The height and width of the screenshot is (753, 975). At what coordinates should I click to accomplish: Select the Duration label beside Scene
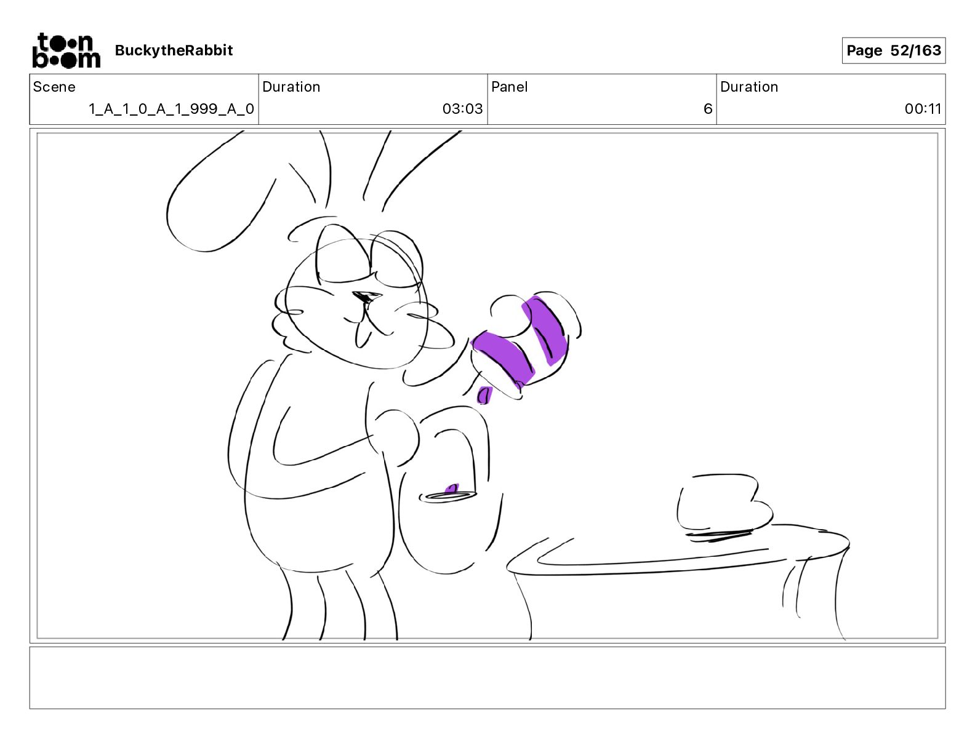(x=291, y=87)
